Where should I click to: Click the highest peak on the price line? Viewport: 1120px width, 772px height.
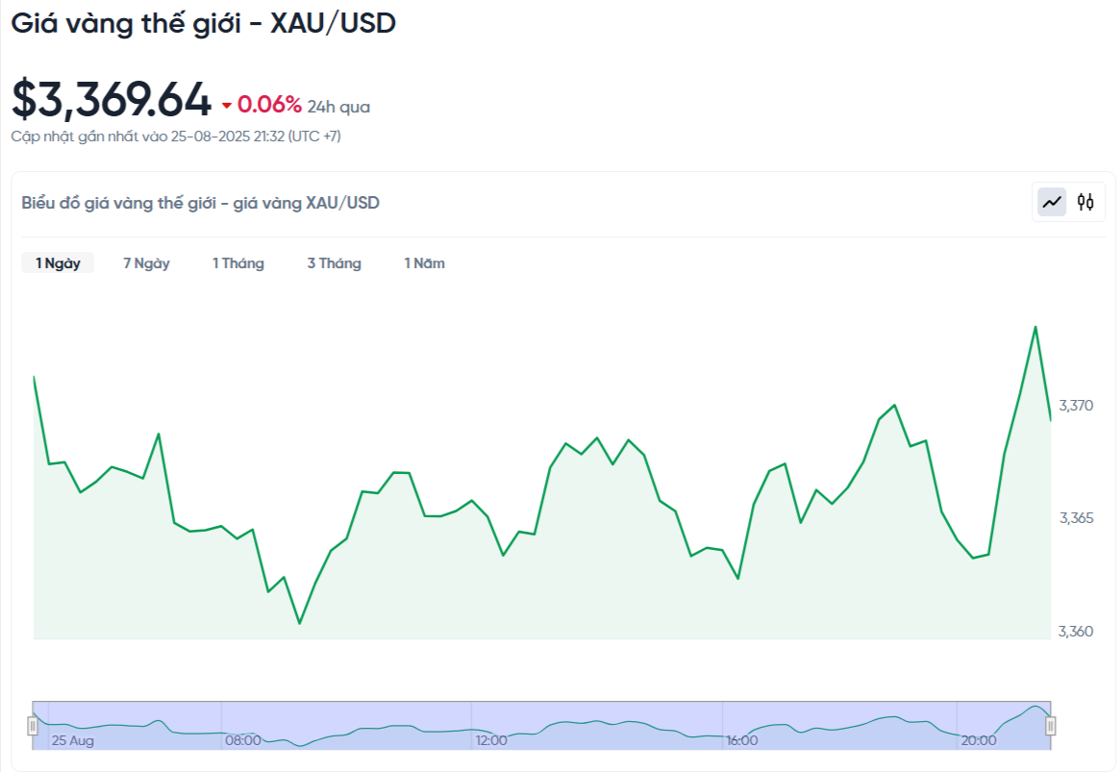pyautogui.click(x=1035, y=327)
